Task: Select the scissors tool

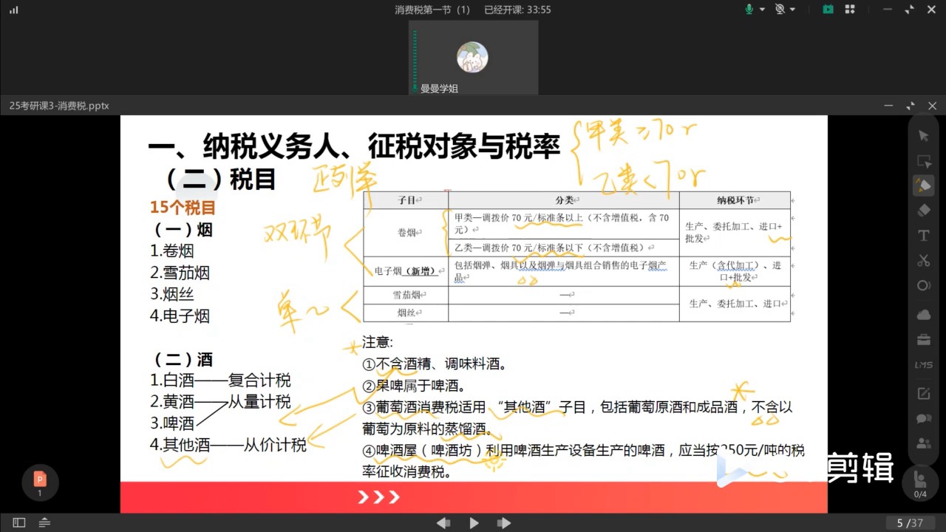Action: [923, 260]
